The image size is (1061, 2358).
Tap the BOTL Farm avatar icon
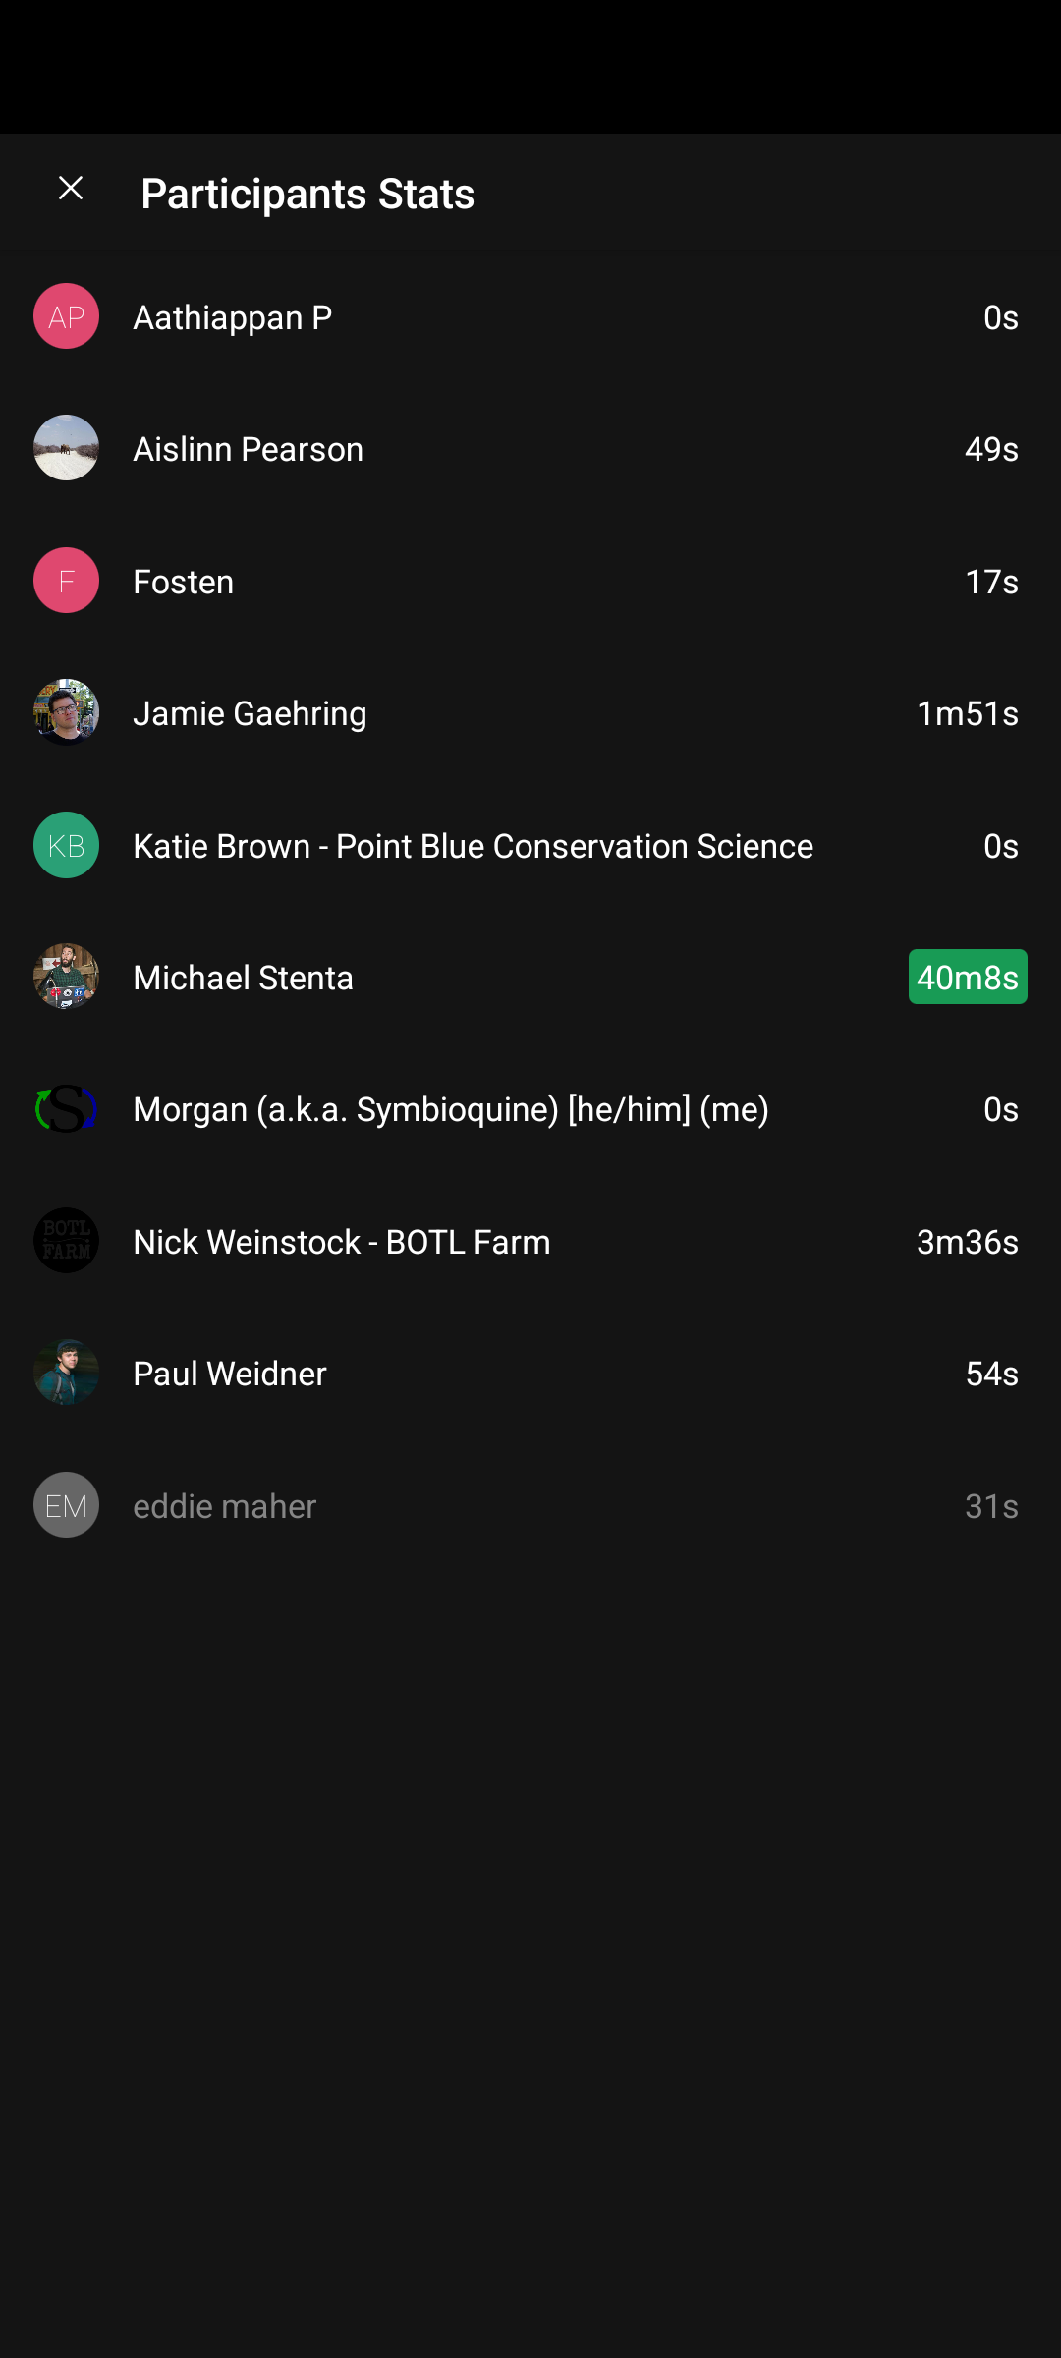click(x=66, y=1241)
